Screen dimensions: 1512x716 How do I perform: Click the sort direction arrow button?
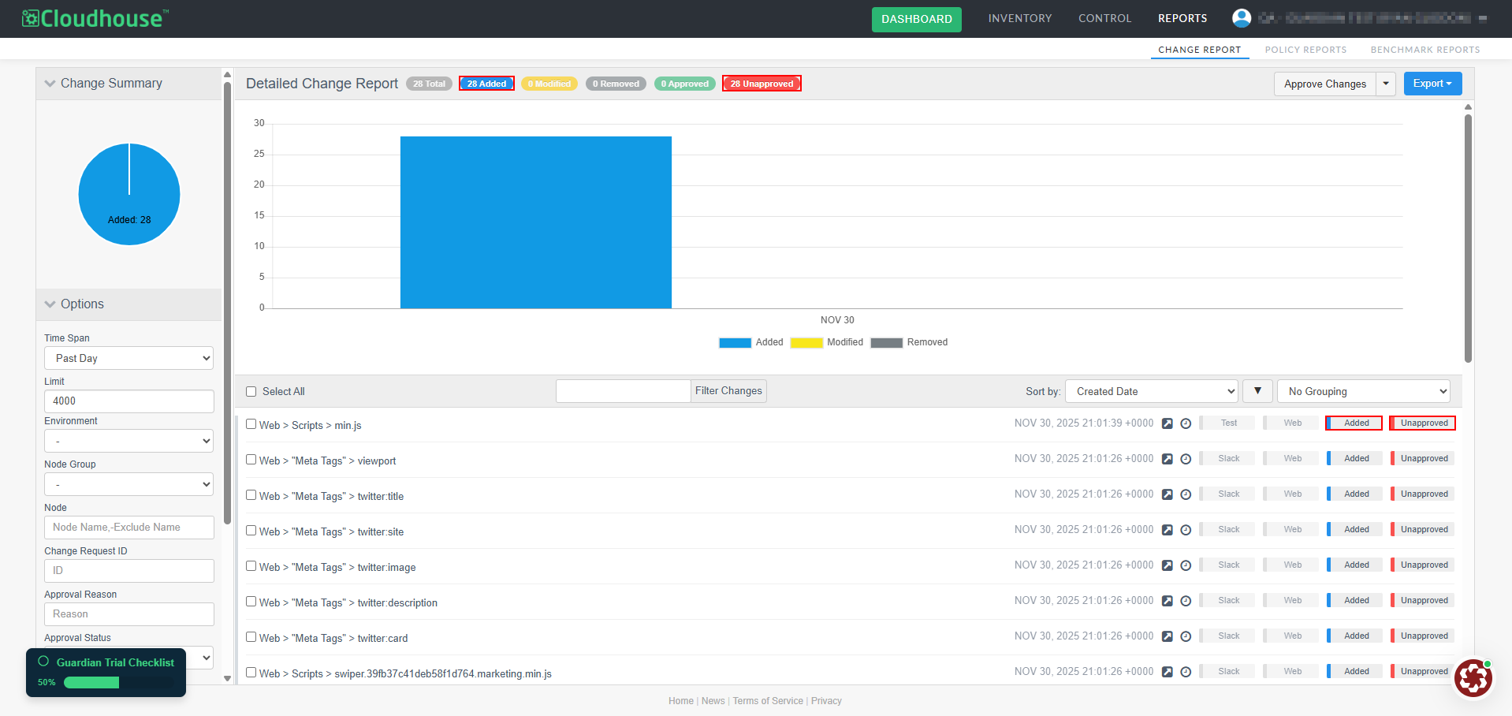[1257, 391]
